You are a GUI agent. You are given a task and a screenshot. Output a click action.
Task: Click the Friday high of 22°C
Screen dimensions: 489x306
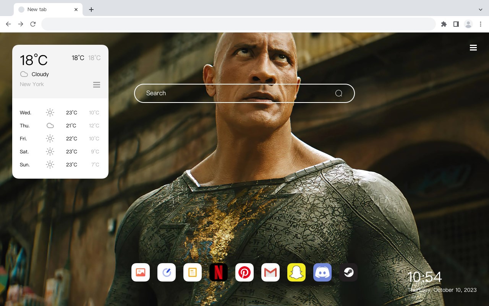72,139
